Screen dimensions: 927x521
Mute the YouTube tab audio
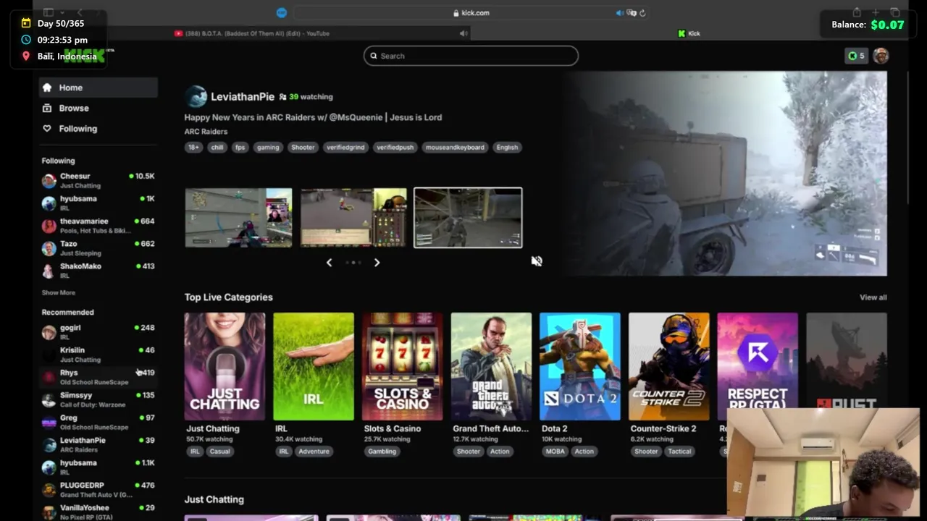click(x=463, y=33)
